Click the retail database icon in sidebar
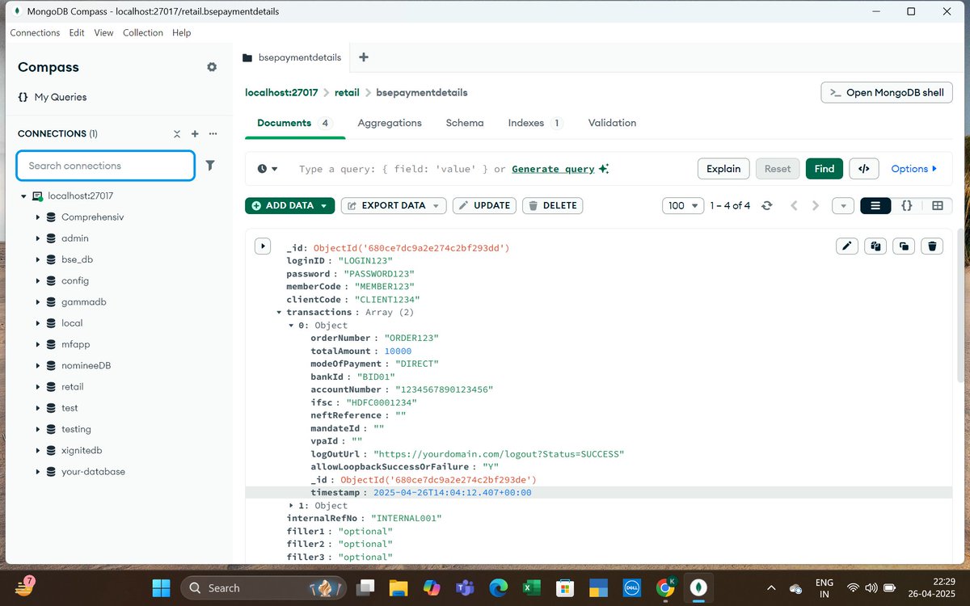970x606 pixels. (x=51, y=387)
